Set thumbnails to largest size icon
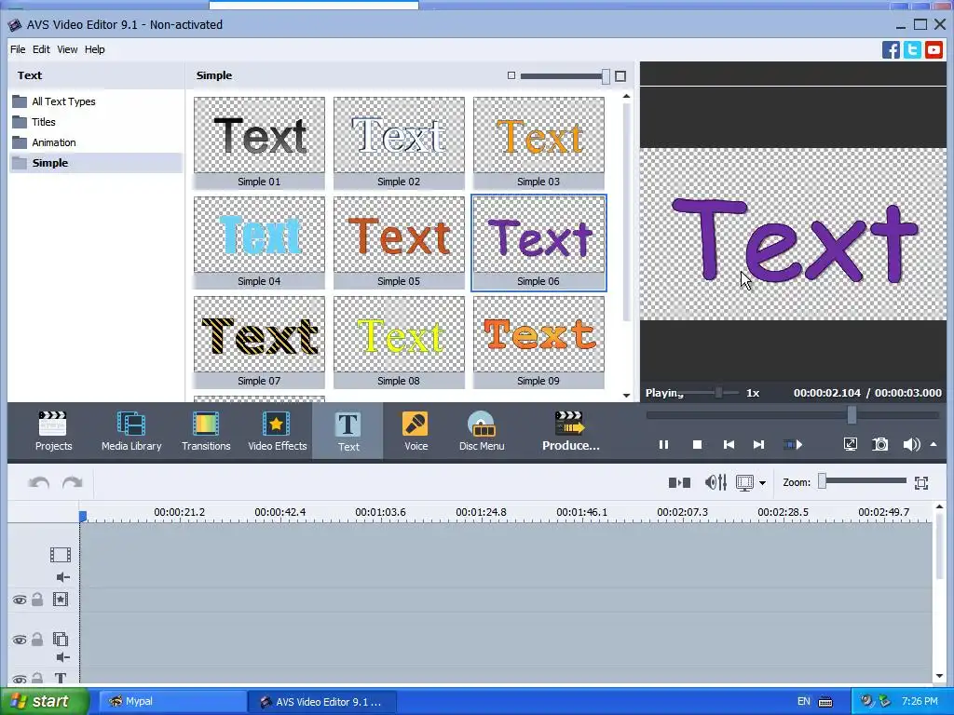 620,76
